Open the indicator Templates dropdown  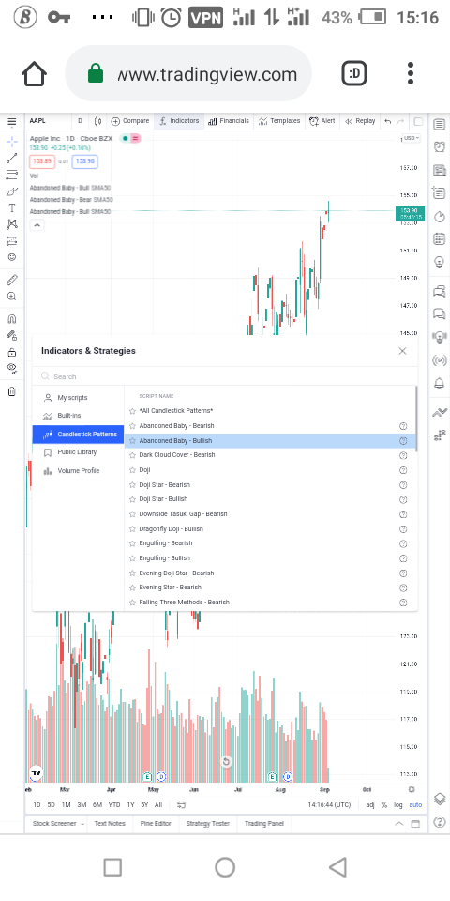[279, 121]
